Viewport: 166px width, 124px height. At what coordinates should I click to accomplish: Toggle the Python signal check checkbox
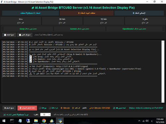[4, 115]
